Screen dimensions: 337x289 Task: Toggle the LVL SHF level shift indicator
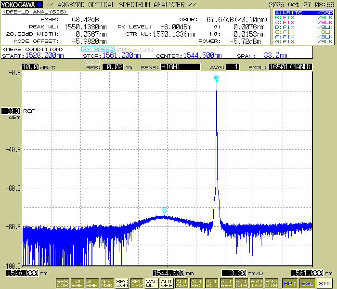(77, 283)
